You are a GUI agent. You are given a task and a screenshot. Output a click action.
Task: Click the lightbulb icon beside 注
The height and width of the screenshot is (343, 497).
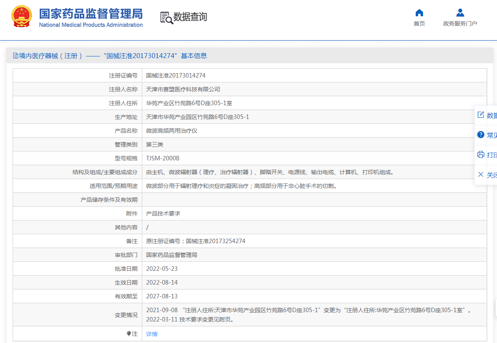coord(129,334)
